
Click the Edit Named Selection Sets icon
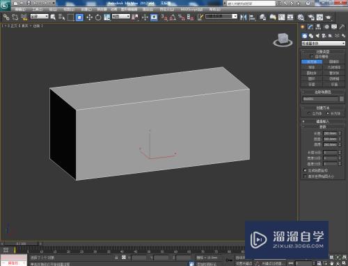[200, 17]
